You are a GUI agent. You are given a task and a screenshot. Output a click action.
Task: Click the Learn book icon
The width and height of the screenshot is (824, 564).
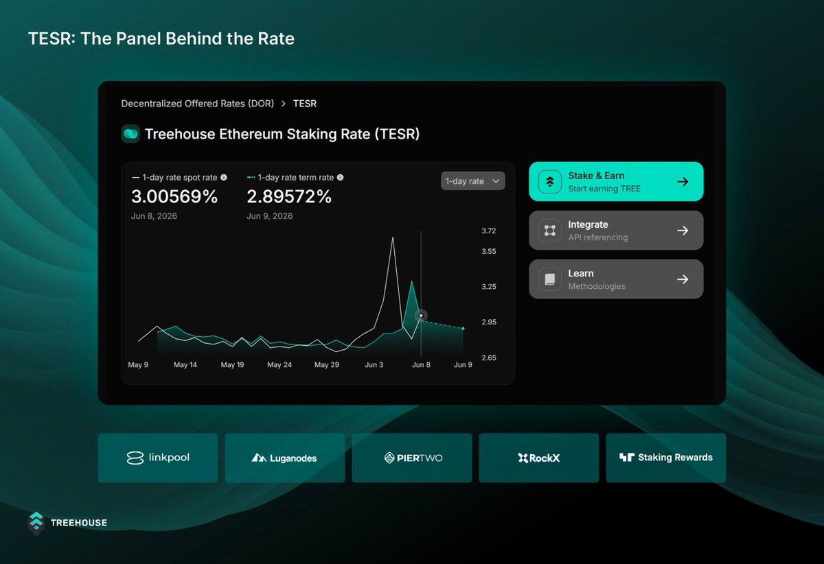(550, 279)
